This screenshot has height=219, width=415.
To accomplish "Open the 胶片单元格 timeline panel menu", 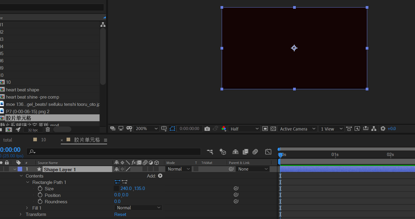I will coord(106,140).
